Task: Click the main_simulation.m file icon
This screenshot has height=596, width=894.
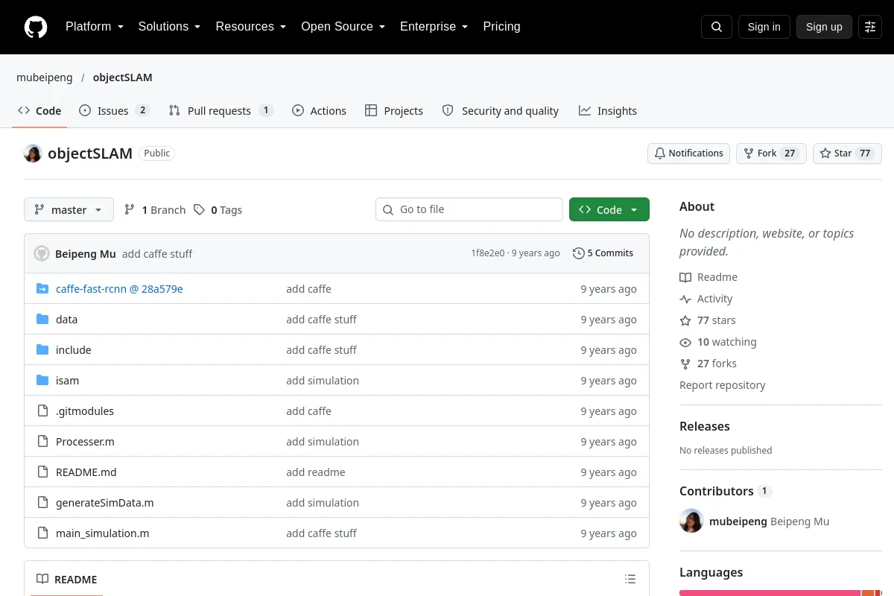Action: point(42,533)
